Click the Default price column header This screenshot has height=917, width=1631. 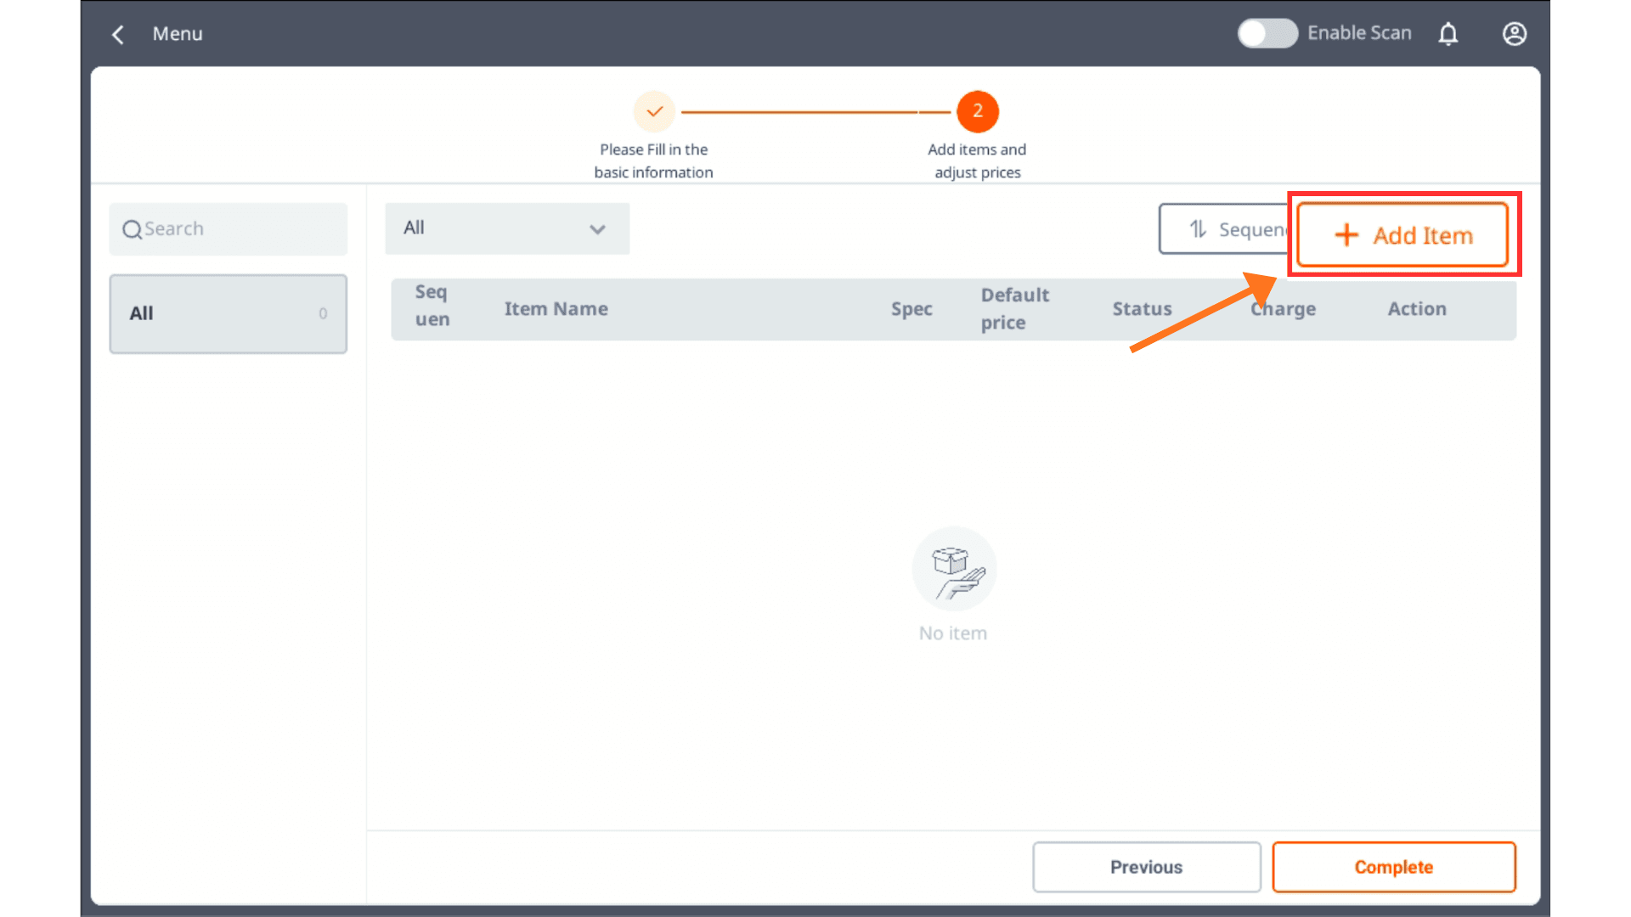(1015, 309)
